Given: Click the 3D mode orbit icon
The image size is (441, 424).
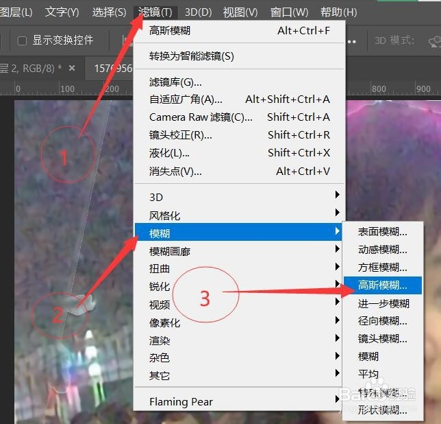Looking at the screenshot, I should click(x=435, y=42).
